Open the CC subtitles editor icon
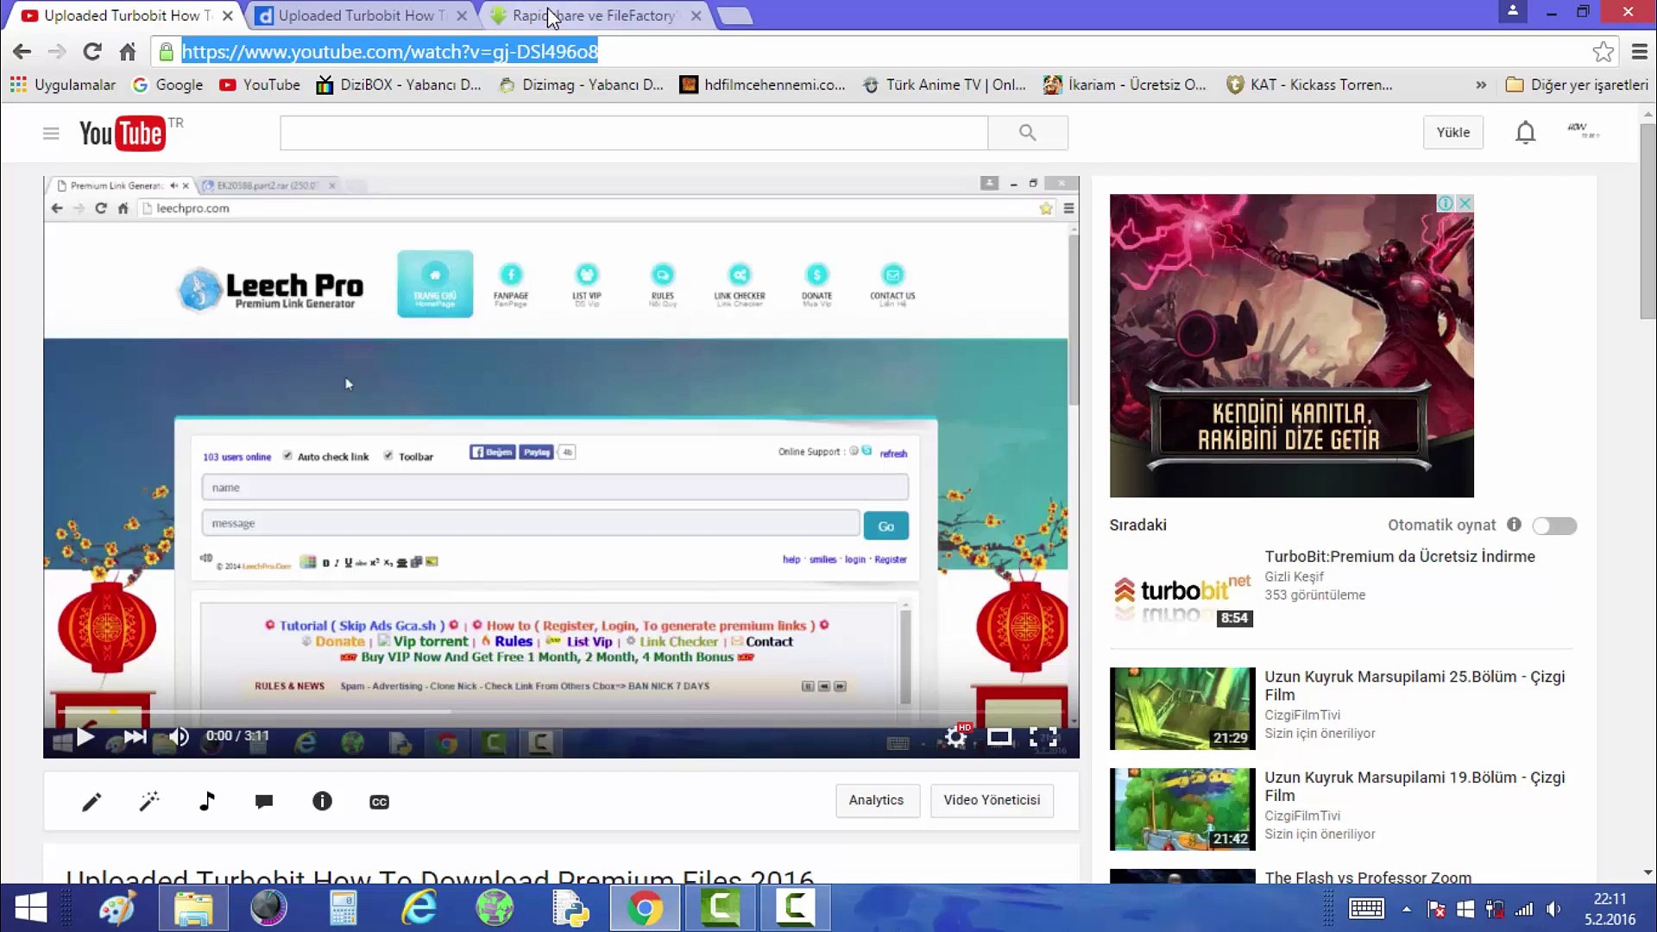This screenshot has height=932, width=1657. [x=379, y=802]
